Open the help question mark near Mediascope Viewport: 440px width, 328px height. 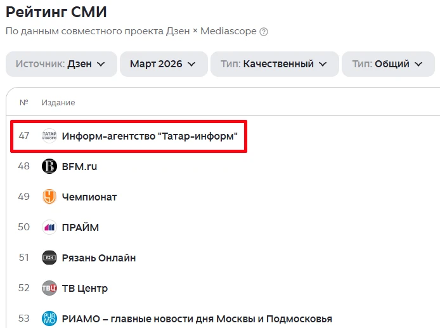[264, 31]
